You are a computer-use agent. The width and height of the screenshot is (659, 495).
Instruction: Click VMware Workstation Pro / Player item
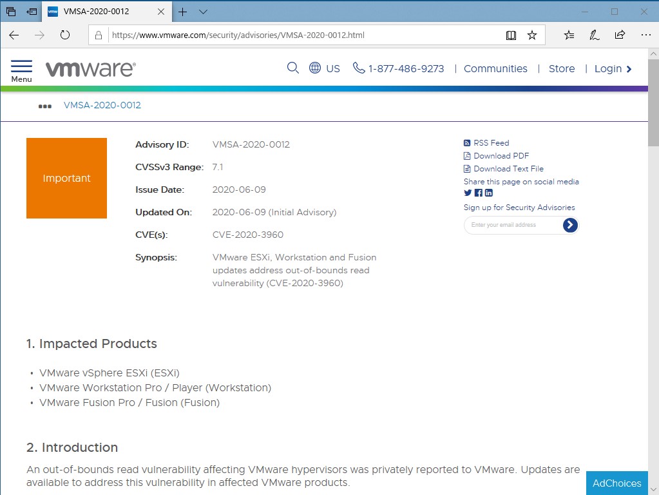coord(155,388)
